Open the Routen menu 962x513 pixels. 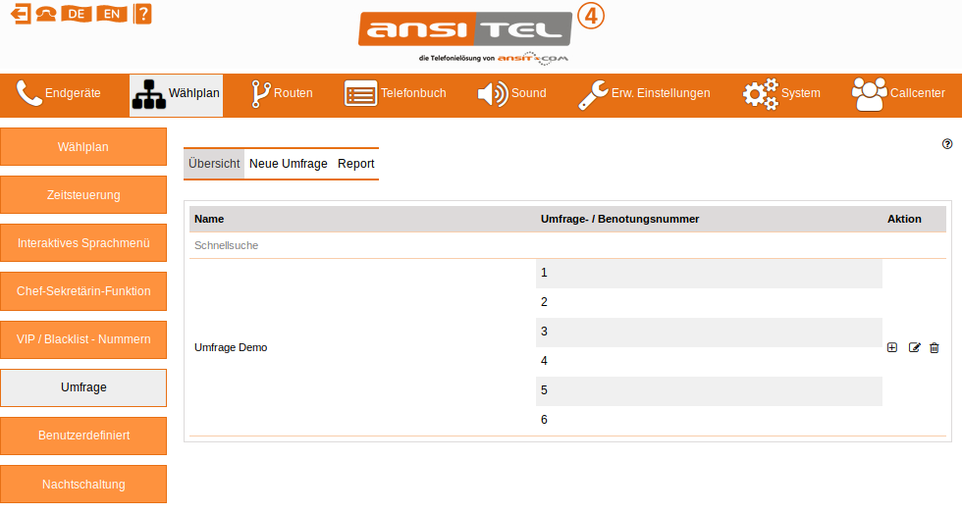(282, 94)
